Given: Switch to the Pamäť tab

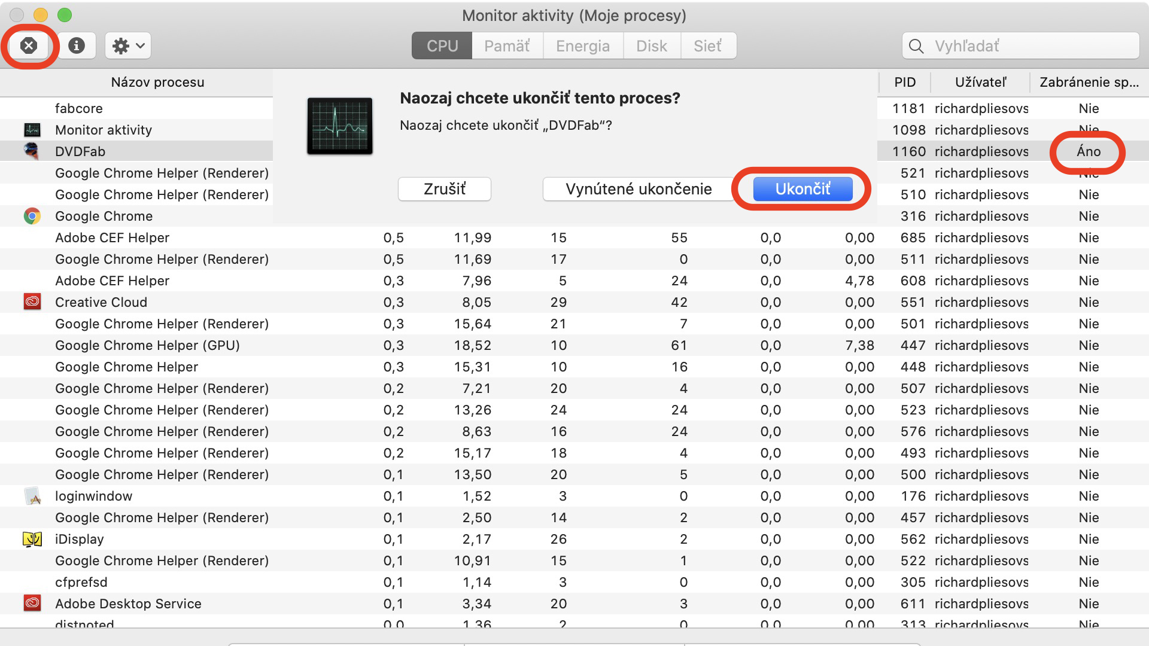Looking at the screenshot, I should click(507, 46).
